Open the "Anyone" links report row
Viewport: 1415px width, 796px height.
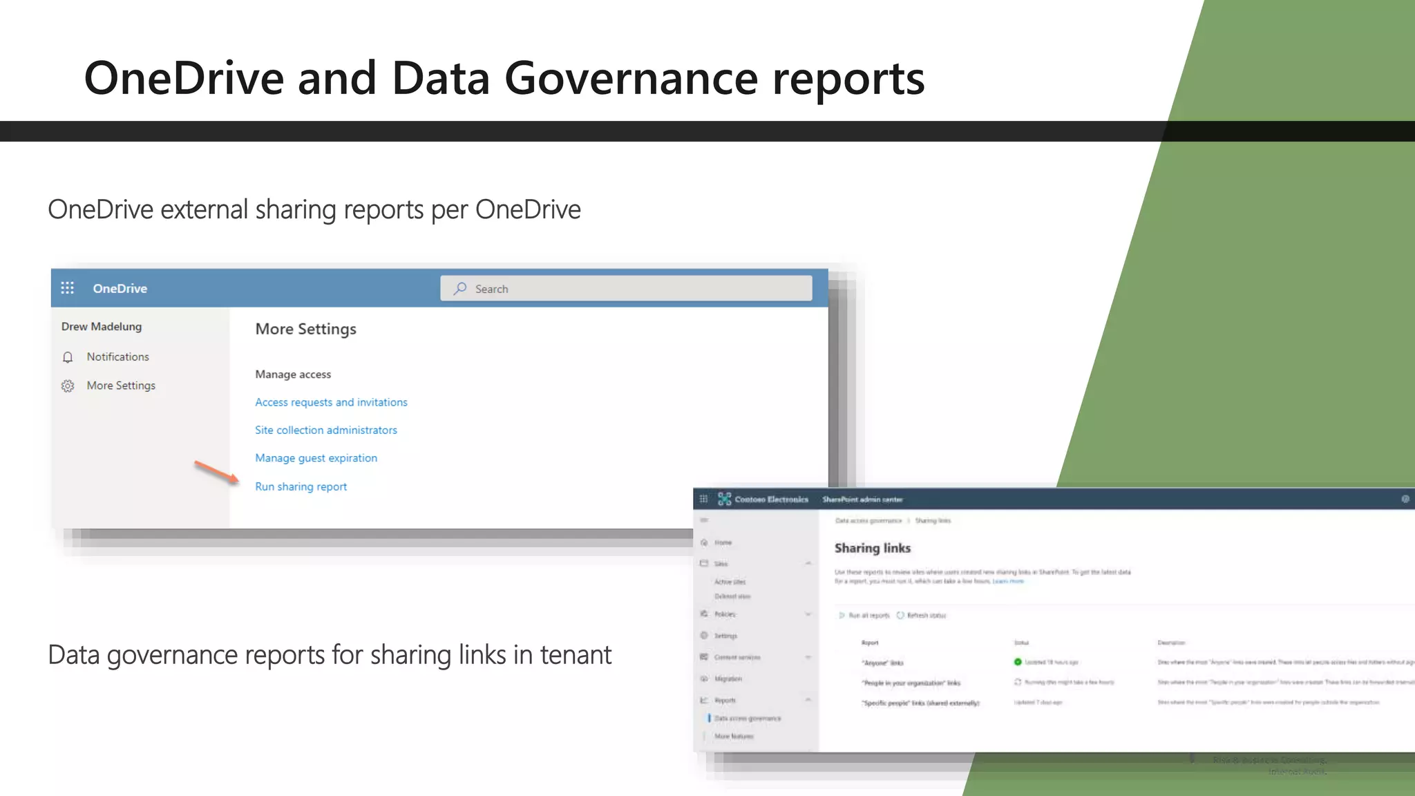point(882,663)
